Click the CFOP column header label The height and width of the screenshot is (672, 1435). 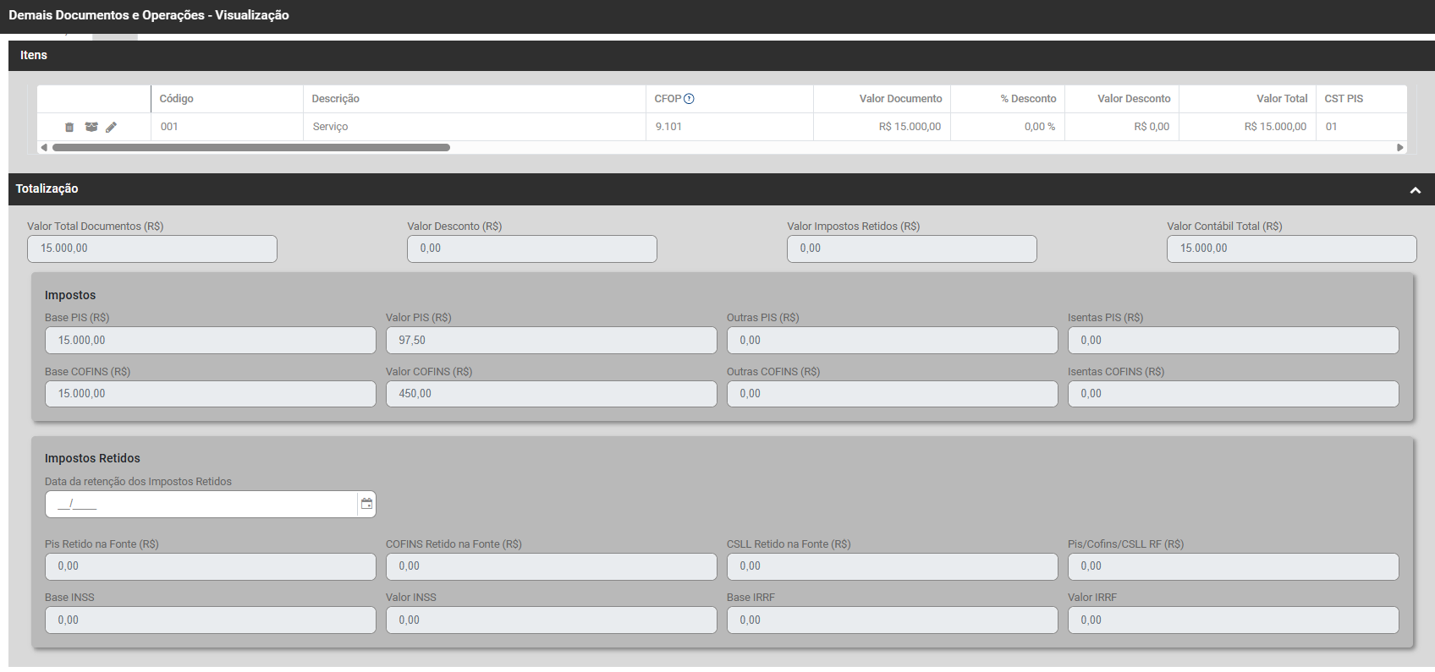pos(668,99)
